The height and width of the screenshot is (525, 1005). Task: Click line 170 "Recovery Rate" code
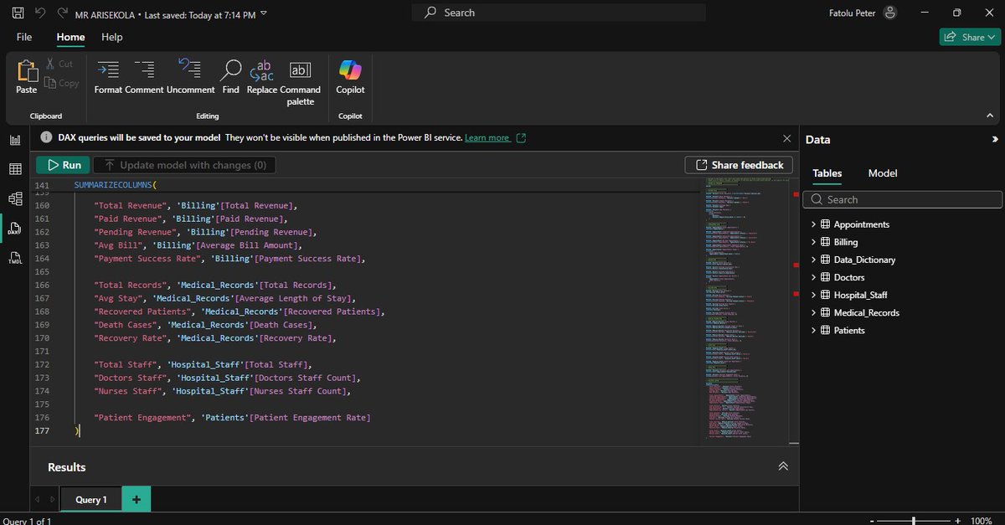click(x=214, y=338)
